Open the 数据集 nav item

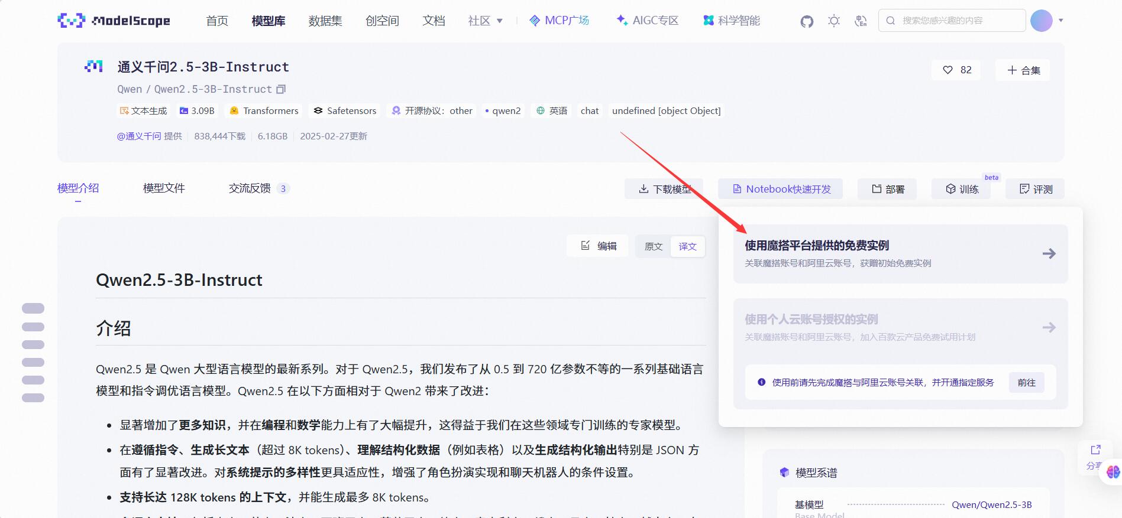point(325,21)
